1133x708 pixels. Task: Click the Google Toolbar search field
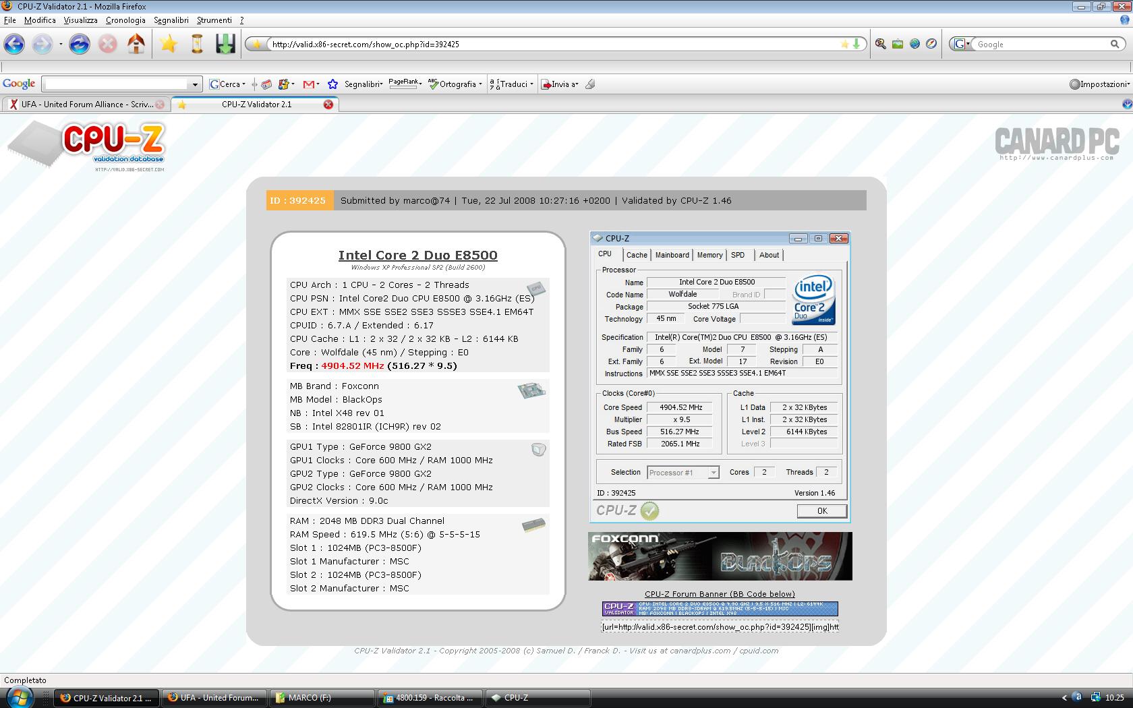pyautogui.click(x=115, y=84)
